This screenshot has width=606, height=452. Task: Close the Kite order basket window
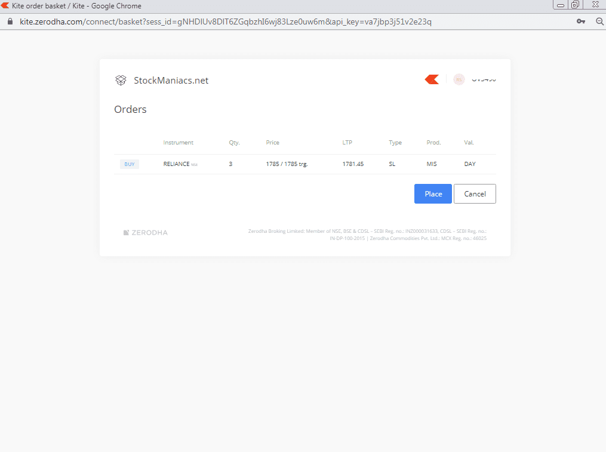[x=596, y=5]
